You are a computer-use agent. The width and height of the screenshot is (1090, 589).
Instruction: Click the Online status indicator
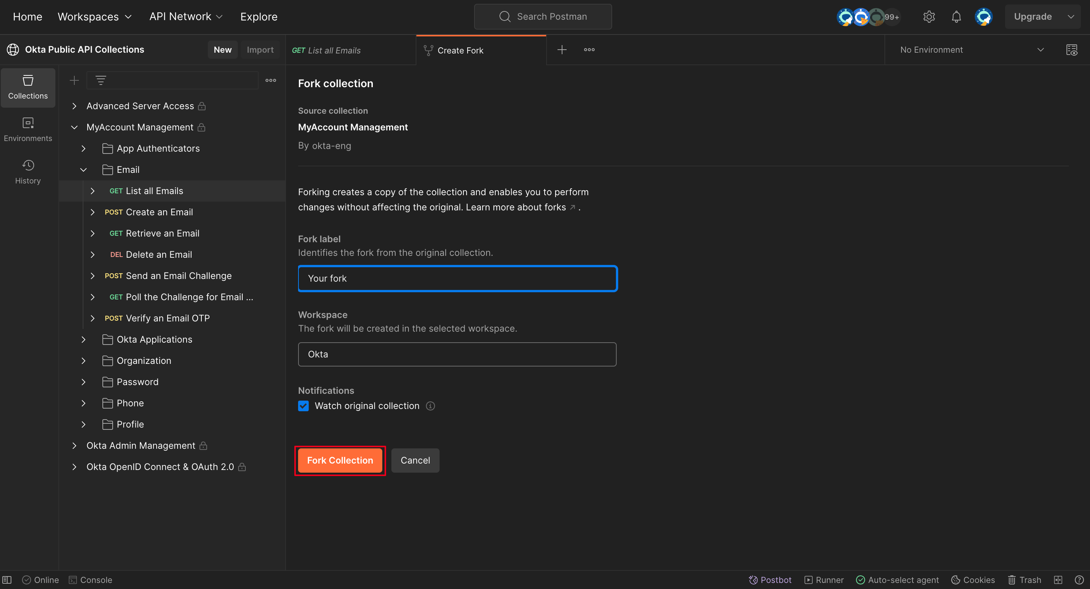pyautogui.click(x=41, y=580)
